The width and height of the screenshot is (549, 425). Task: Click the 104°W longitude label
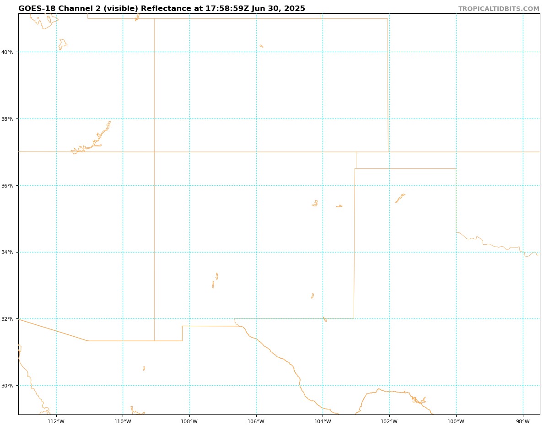coord(323,421)
